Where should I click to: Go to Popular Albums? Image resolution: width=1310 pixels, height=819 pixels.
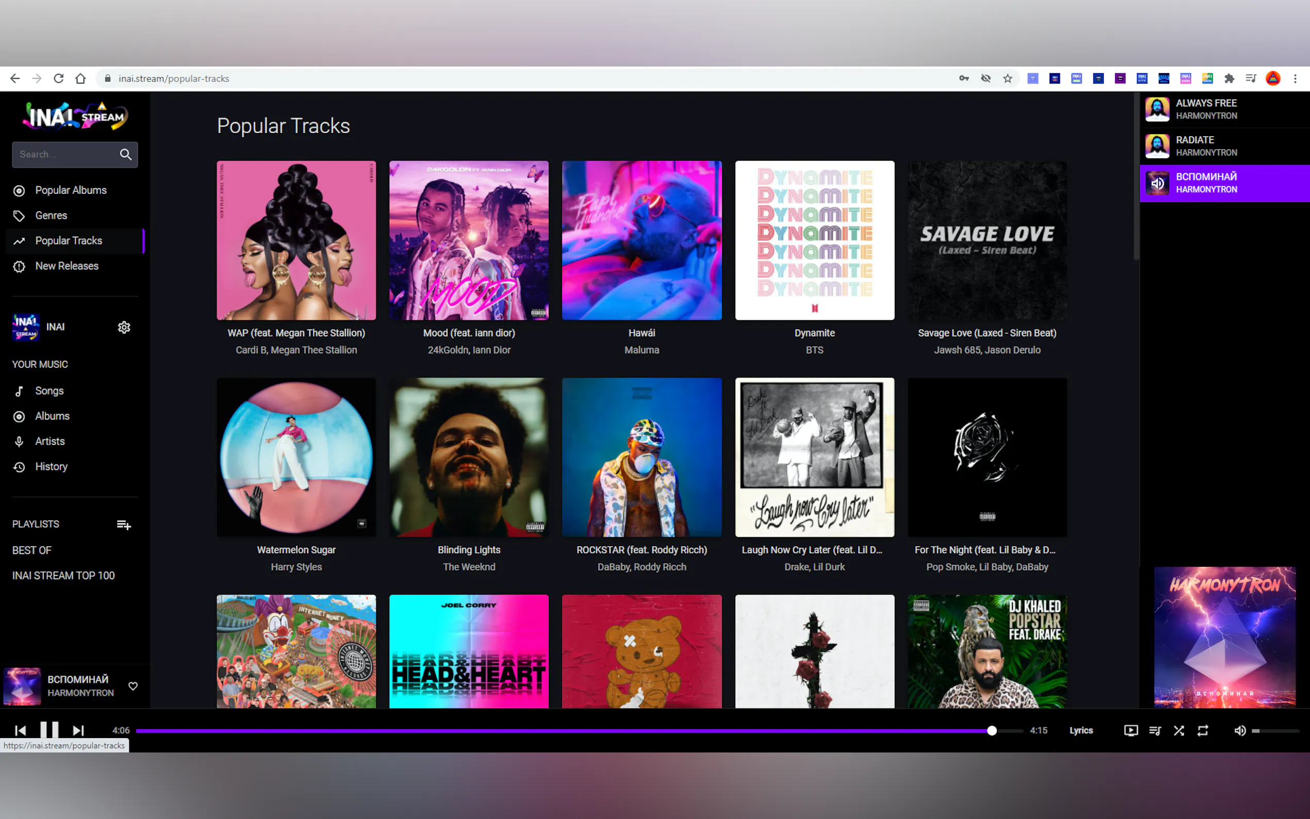click(71, 190)
